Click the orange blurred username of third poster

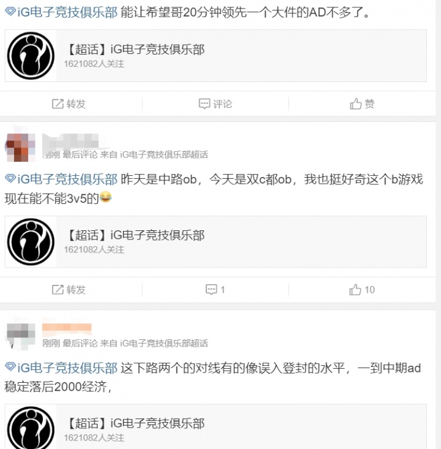click(67, 329)
